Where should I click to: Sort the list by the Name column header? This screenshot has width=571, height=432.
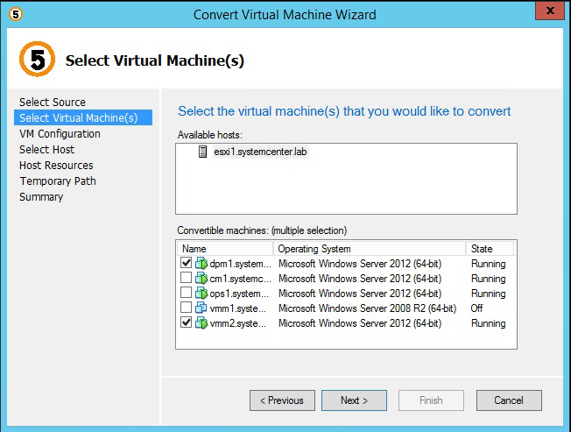(x=225, y=249)
